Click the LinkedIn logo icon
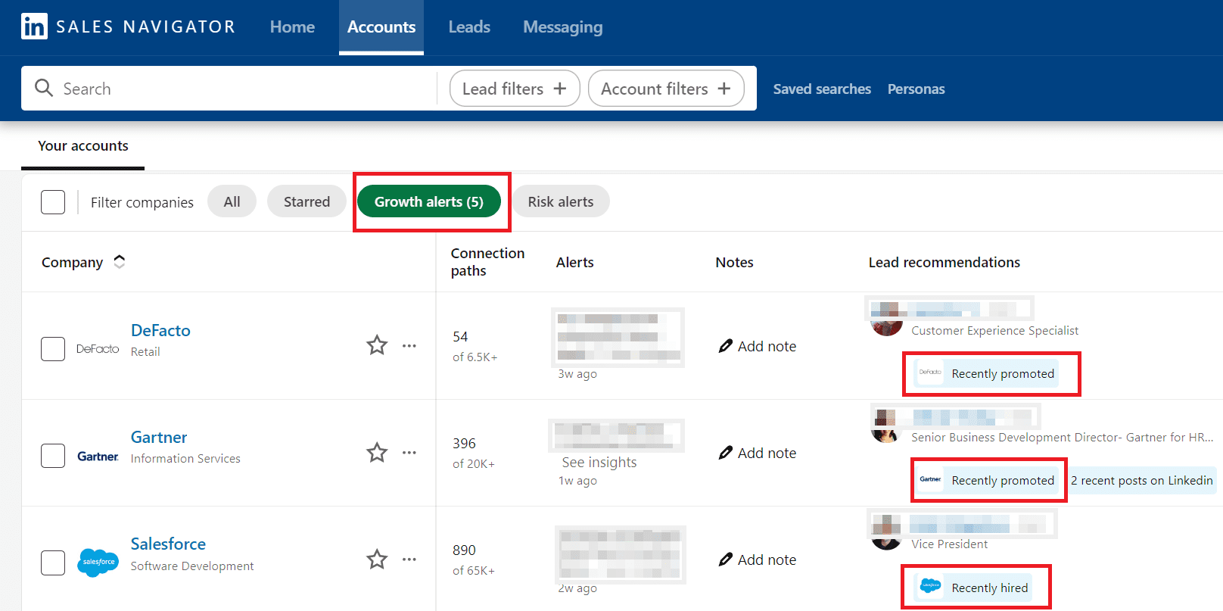The width and height of the screenshot is (1223, 611). point(34,26)
